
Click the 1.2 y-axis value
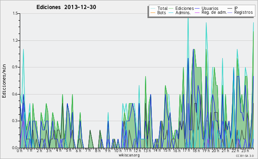[x=15, y=40]
